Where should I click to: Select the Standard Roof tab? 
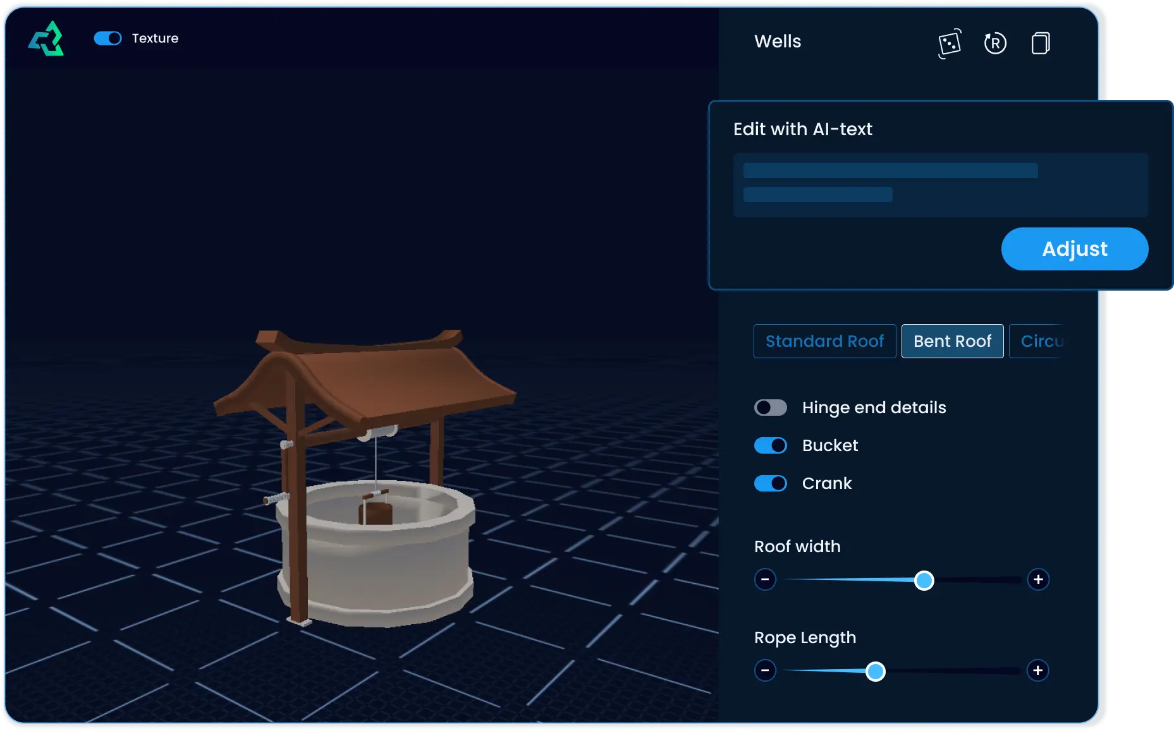[824, 341]
